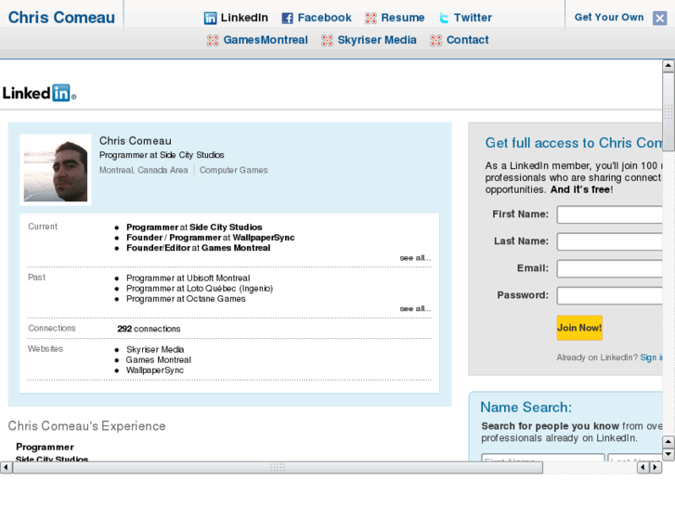The width and height of the screenshot is (675, 506).
Task: Click 'see all...' under Current positions
Action: 415,258
